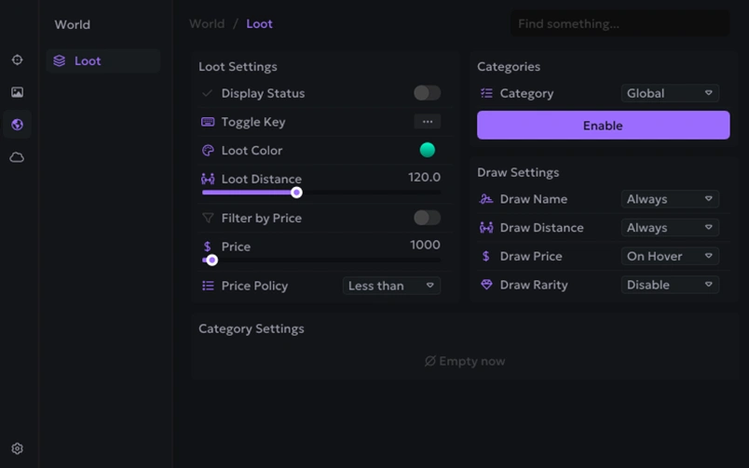Enable the Filter by Price switch
This screenshot has width=749, height=468.
(x=427, y=218)
